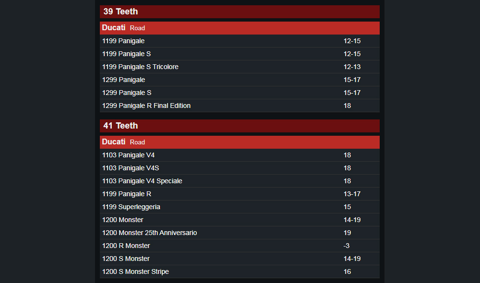The height and width of the screenshot is (283, 480).
Task: Select the 1103 Panigale V4 row
Action: pyautogui.click(x=240, y=155)
